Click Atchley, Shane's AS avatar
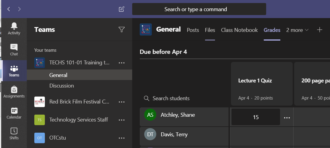330x148 pixels. (x=150, y=115)
